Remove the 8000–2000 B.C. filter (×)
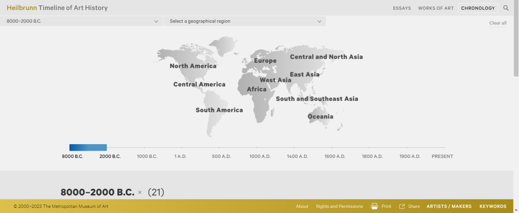The width and height of the screenshot is (519, 213). point(140,192)
